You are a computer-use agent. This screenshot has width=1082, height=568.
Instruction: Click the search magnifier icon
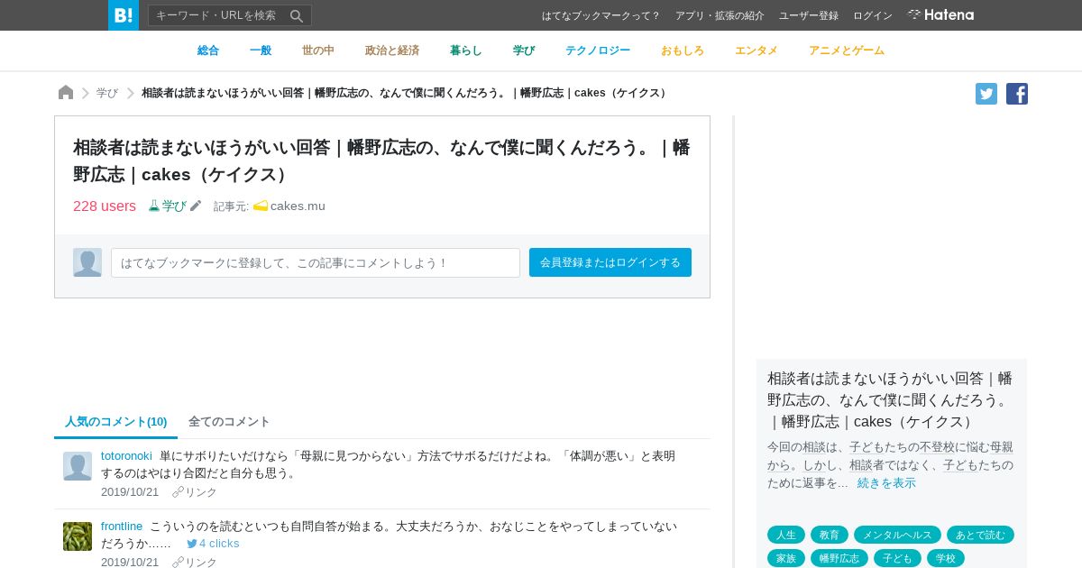point(297,15)
